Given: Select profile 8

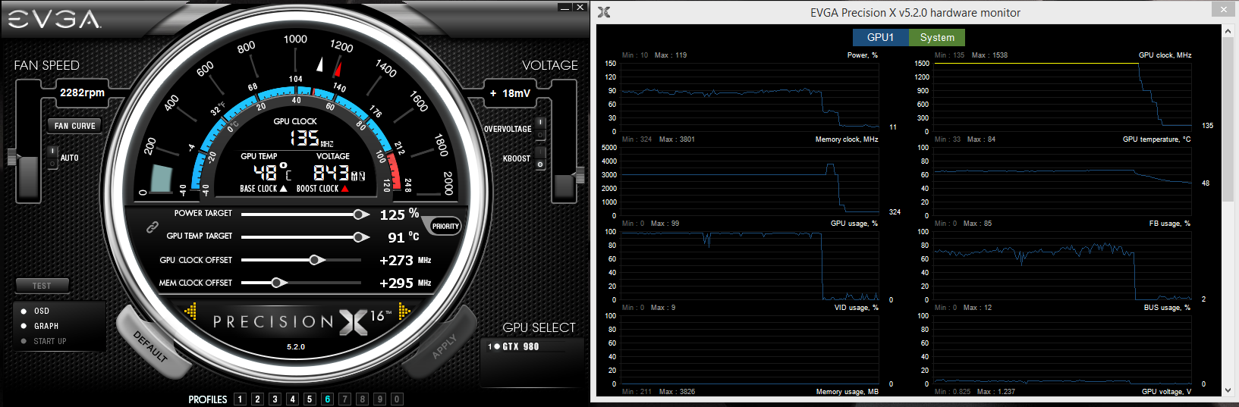Looking at the screenshot, I should [362, 399].
